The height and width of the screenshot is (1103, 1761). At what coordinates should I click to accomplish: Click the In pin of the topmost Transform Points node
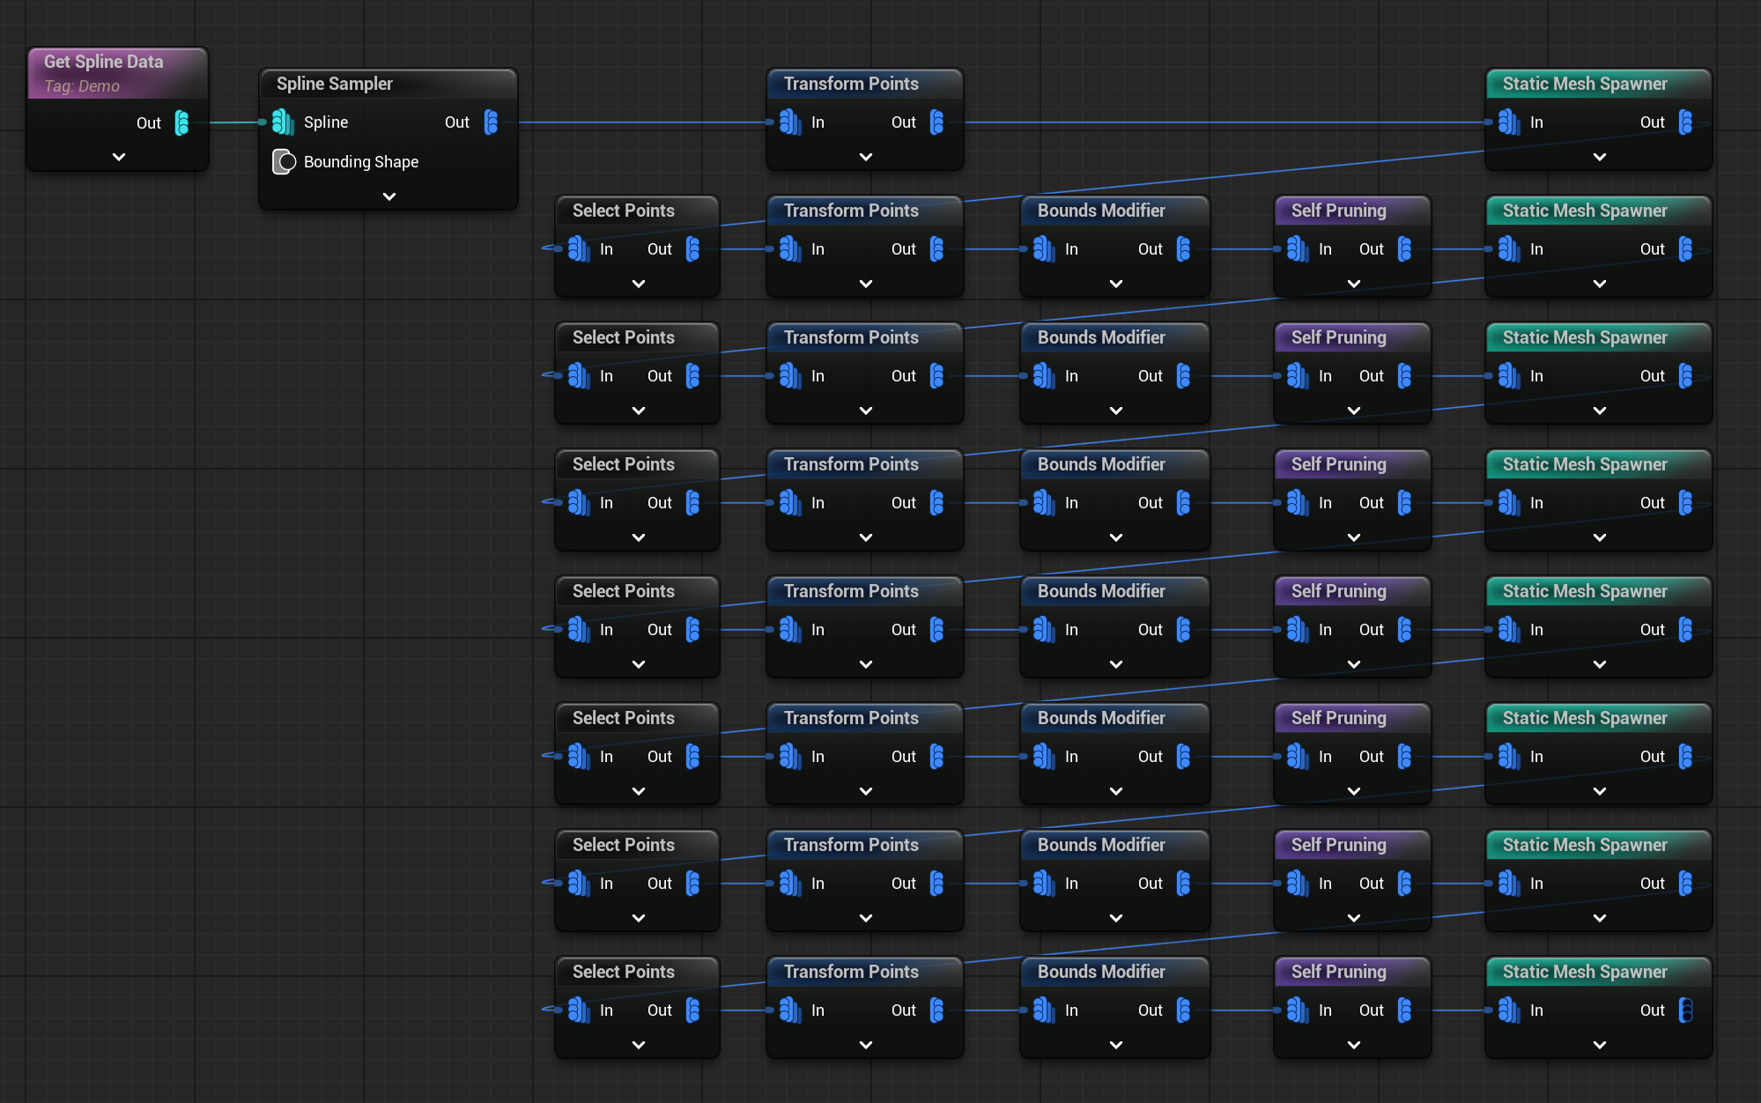pyautogui.click(x=790, y=122)
